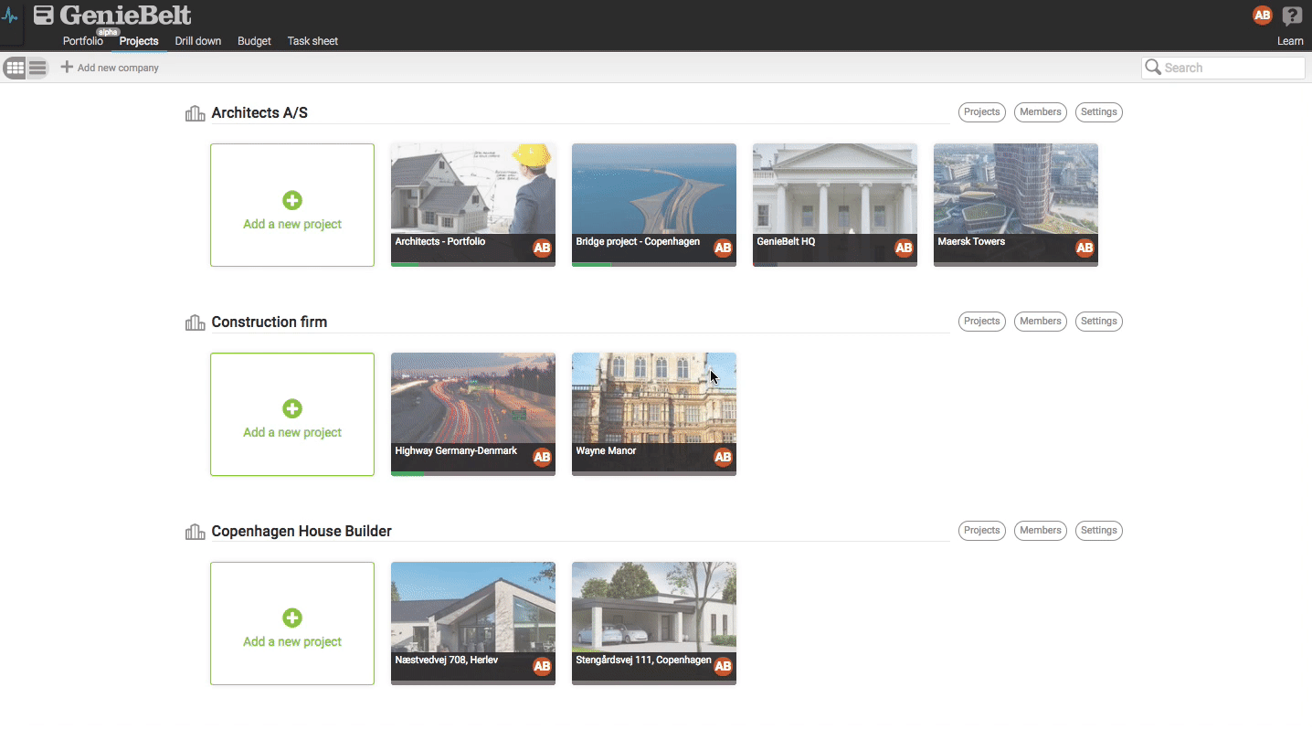Click progress bar on Bridge project card
Viewport: 1312px width, 729px height.
pyautogui.click(x=654, y=265)
